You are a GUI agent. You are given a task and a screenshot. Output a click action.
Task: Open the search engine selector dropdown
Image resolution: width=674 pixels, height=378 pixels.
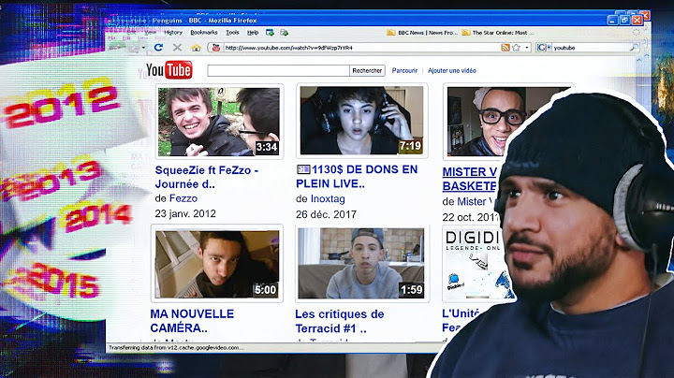pos(549,47)
